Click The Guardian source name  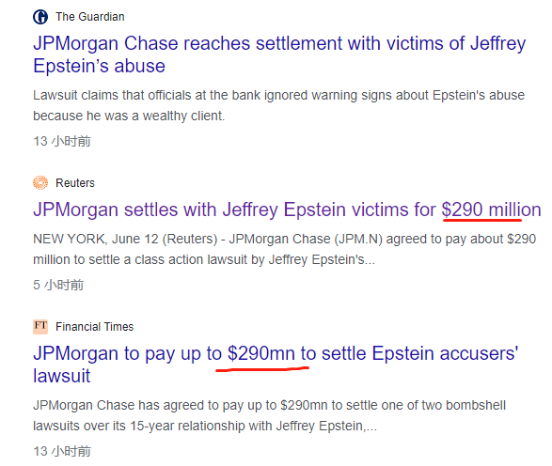90,17
